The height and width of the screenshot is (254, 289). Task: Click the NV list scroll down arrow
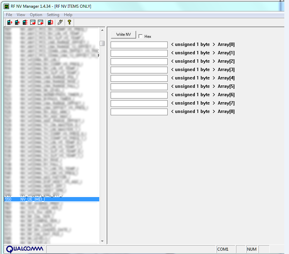click(x=102, y=241)
